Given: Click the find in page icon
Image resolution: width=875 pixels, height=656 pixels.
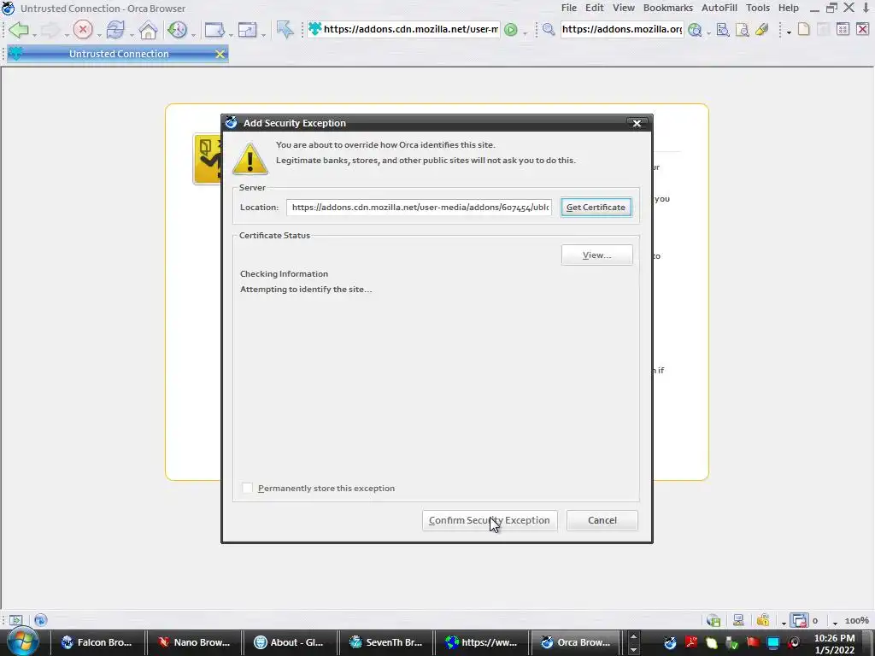Looking at the screenshot, I should (723, 30).
